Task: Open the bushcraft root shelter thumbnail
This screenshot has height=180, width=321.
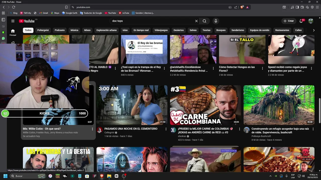Action: pyautogui.click(x=279, y=105)
